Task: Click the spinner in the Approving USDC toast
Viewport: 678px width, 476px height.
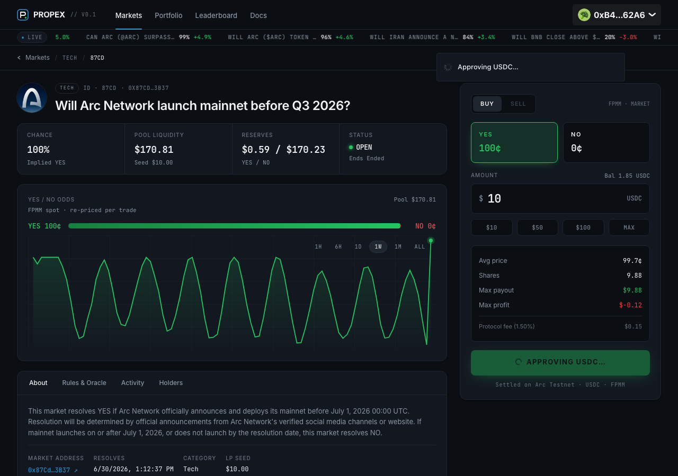Action: click(448, 67)
